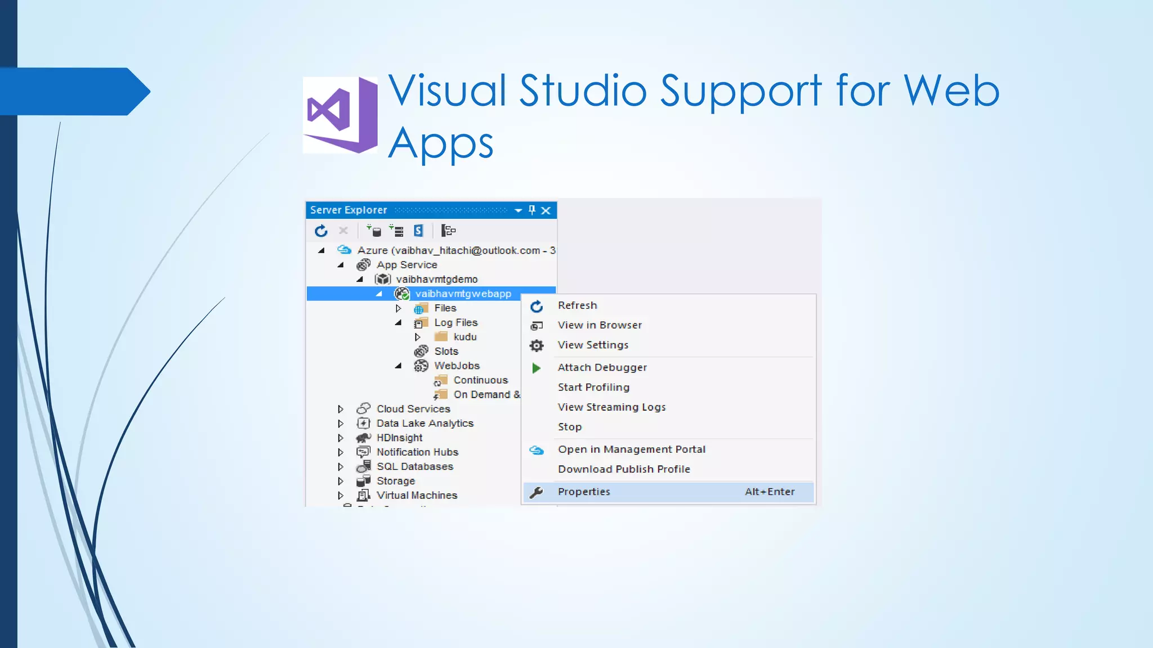Expand the Storage node arrow
Viewport: 1153px width, 648px height.
coord(341,481)
